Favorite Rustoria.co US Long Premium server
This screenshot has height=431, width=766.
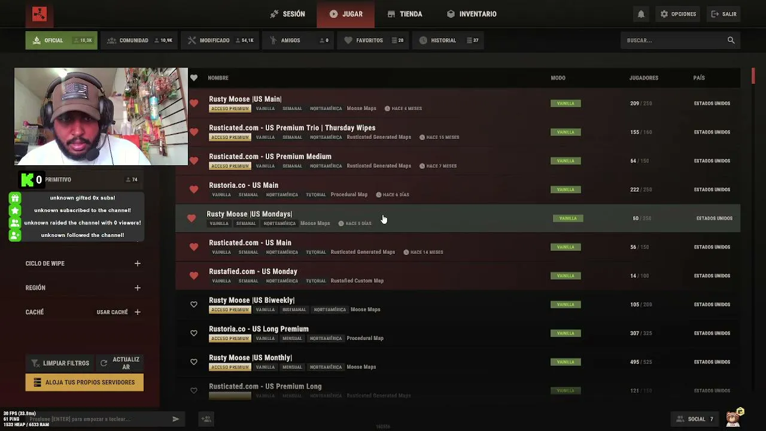[194, 333]
